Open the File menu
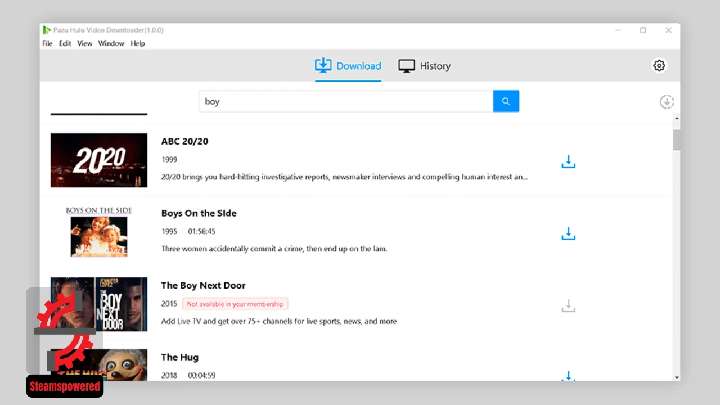Image resolution: width=720 pixels, height=405 pixels. [47, 43]
